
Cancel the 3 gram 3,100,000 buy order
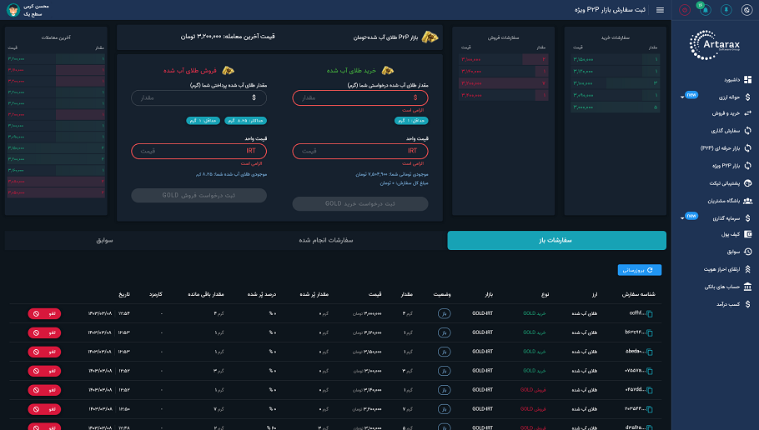pos(44,371)
